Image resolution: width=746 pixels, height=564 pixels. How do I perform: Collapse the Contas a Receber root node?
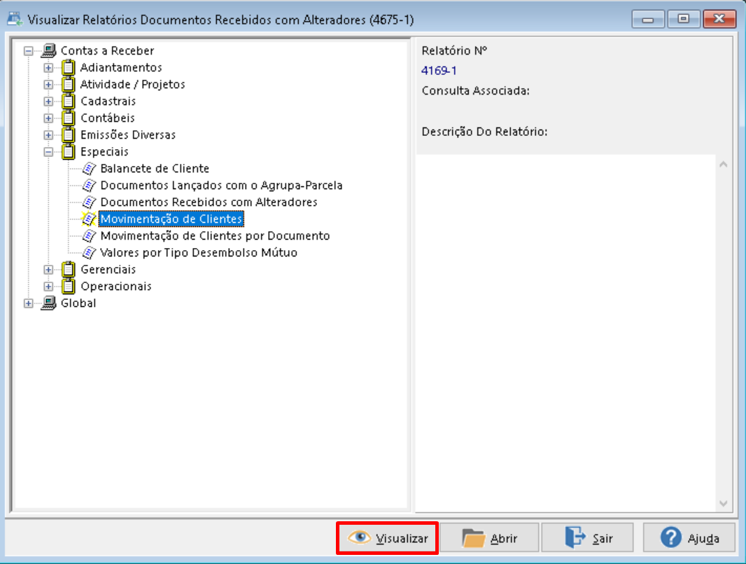pos(29,50)
